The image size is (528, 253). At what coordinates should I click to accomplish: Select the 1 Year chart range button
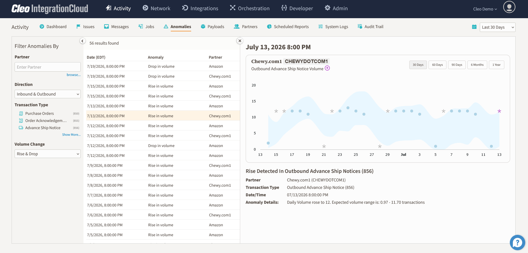pos(496,65)
